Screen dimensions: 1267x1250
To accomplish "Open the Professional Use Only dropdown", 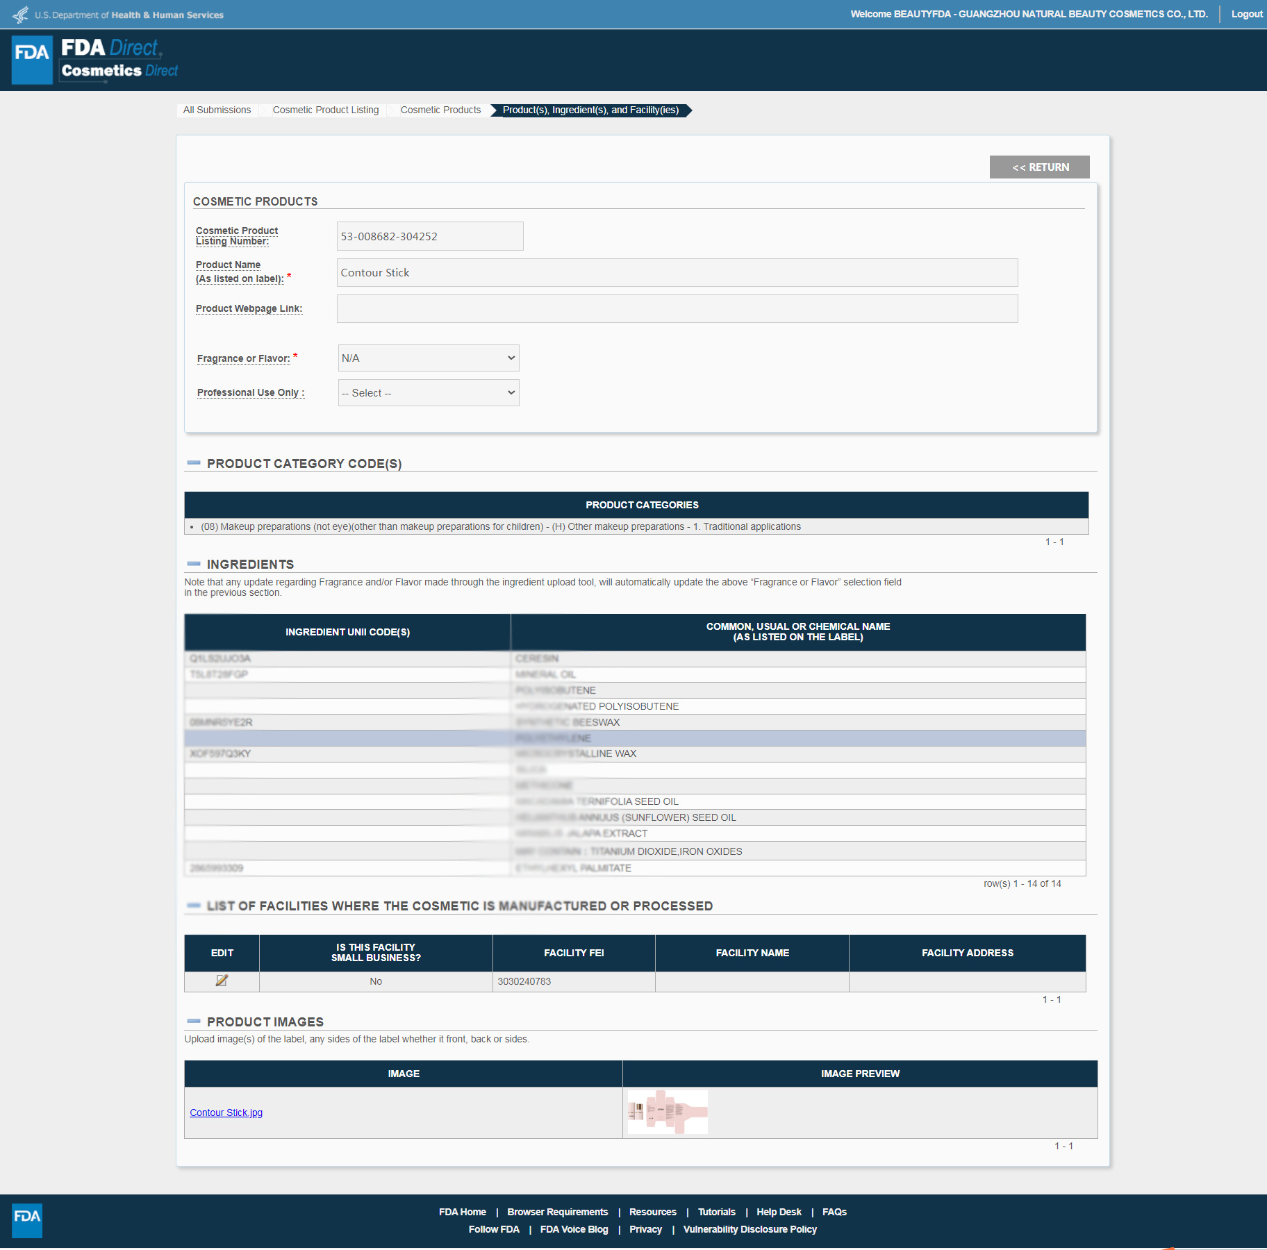I will (429, 392).
